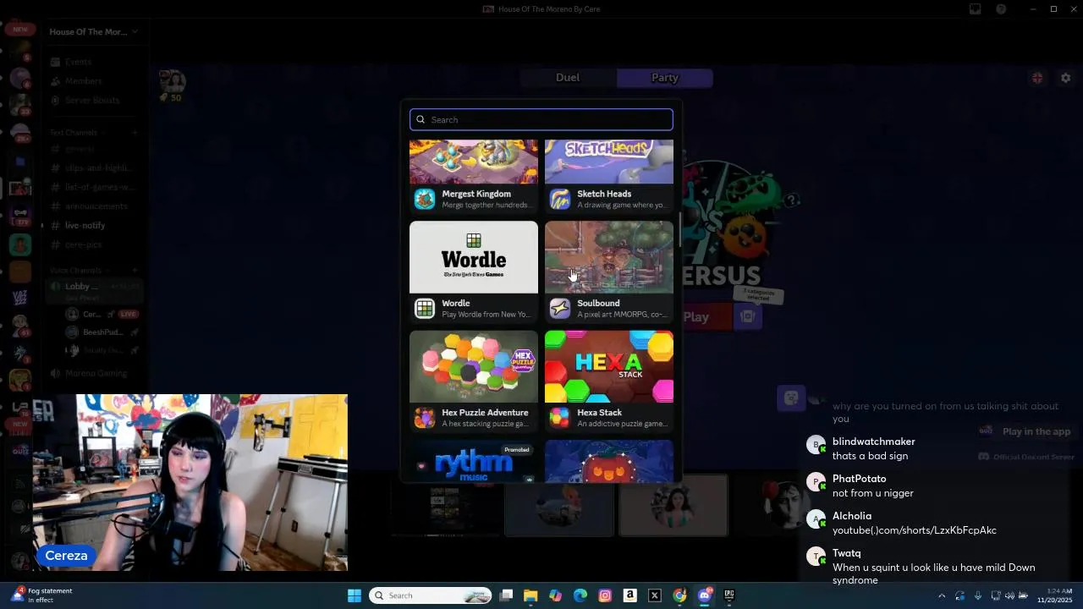
Task: Open Microsoft Edge from the taskbar
Action: (x=580, y=595)
